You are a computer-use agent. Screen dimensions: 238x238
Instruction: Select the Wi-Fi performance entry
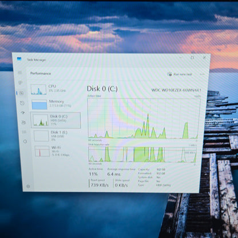tap(57, 151)
